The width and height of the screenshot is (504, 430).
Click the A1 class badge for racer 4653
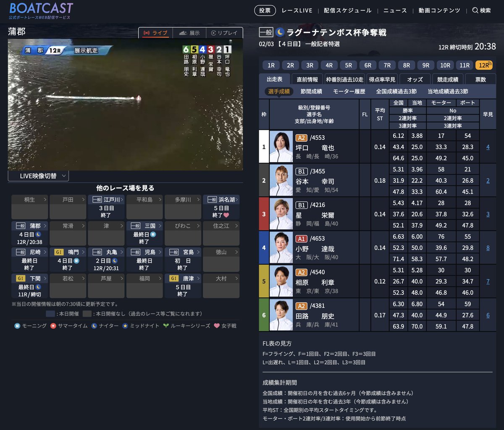302,239
